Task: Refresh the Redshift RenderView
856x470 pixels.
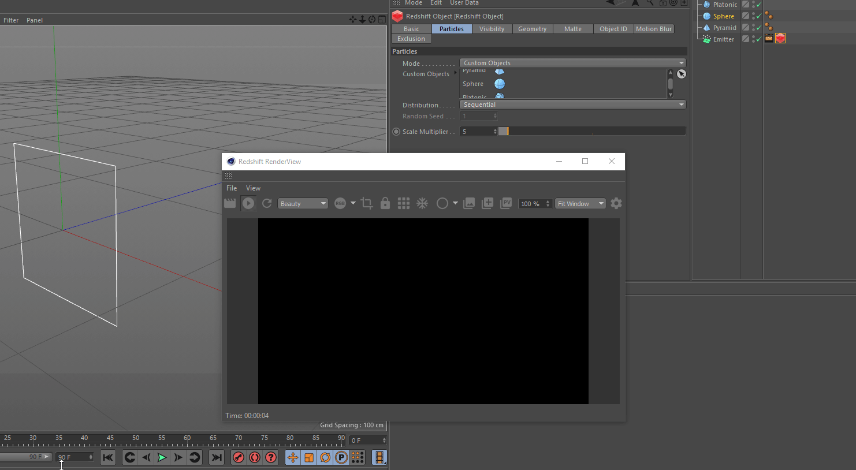Action: point(267,203)
